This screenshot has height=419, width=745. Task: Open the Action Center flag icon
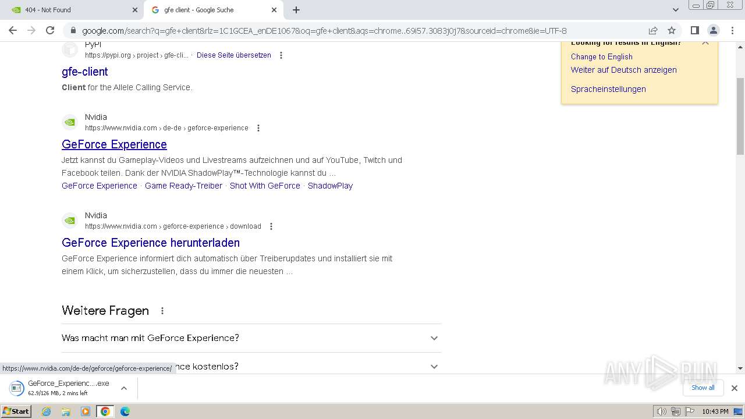689,411
